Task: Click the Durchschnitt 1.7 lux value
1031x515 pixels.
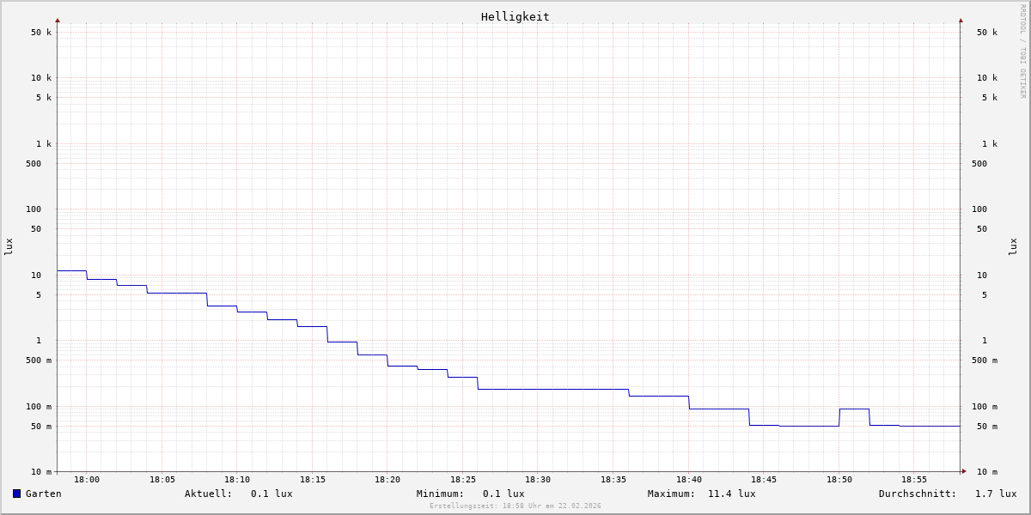Action: [995, 494]
